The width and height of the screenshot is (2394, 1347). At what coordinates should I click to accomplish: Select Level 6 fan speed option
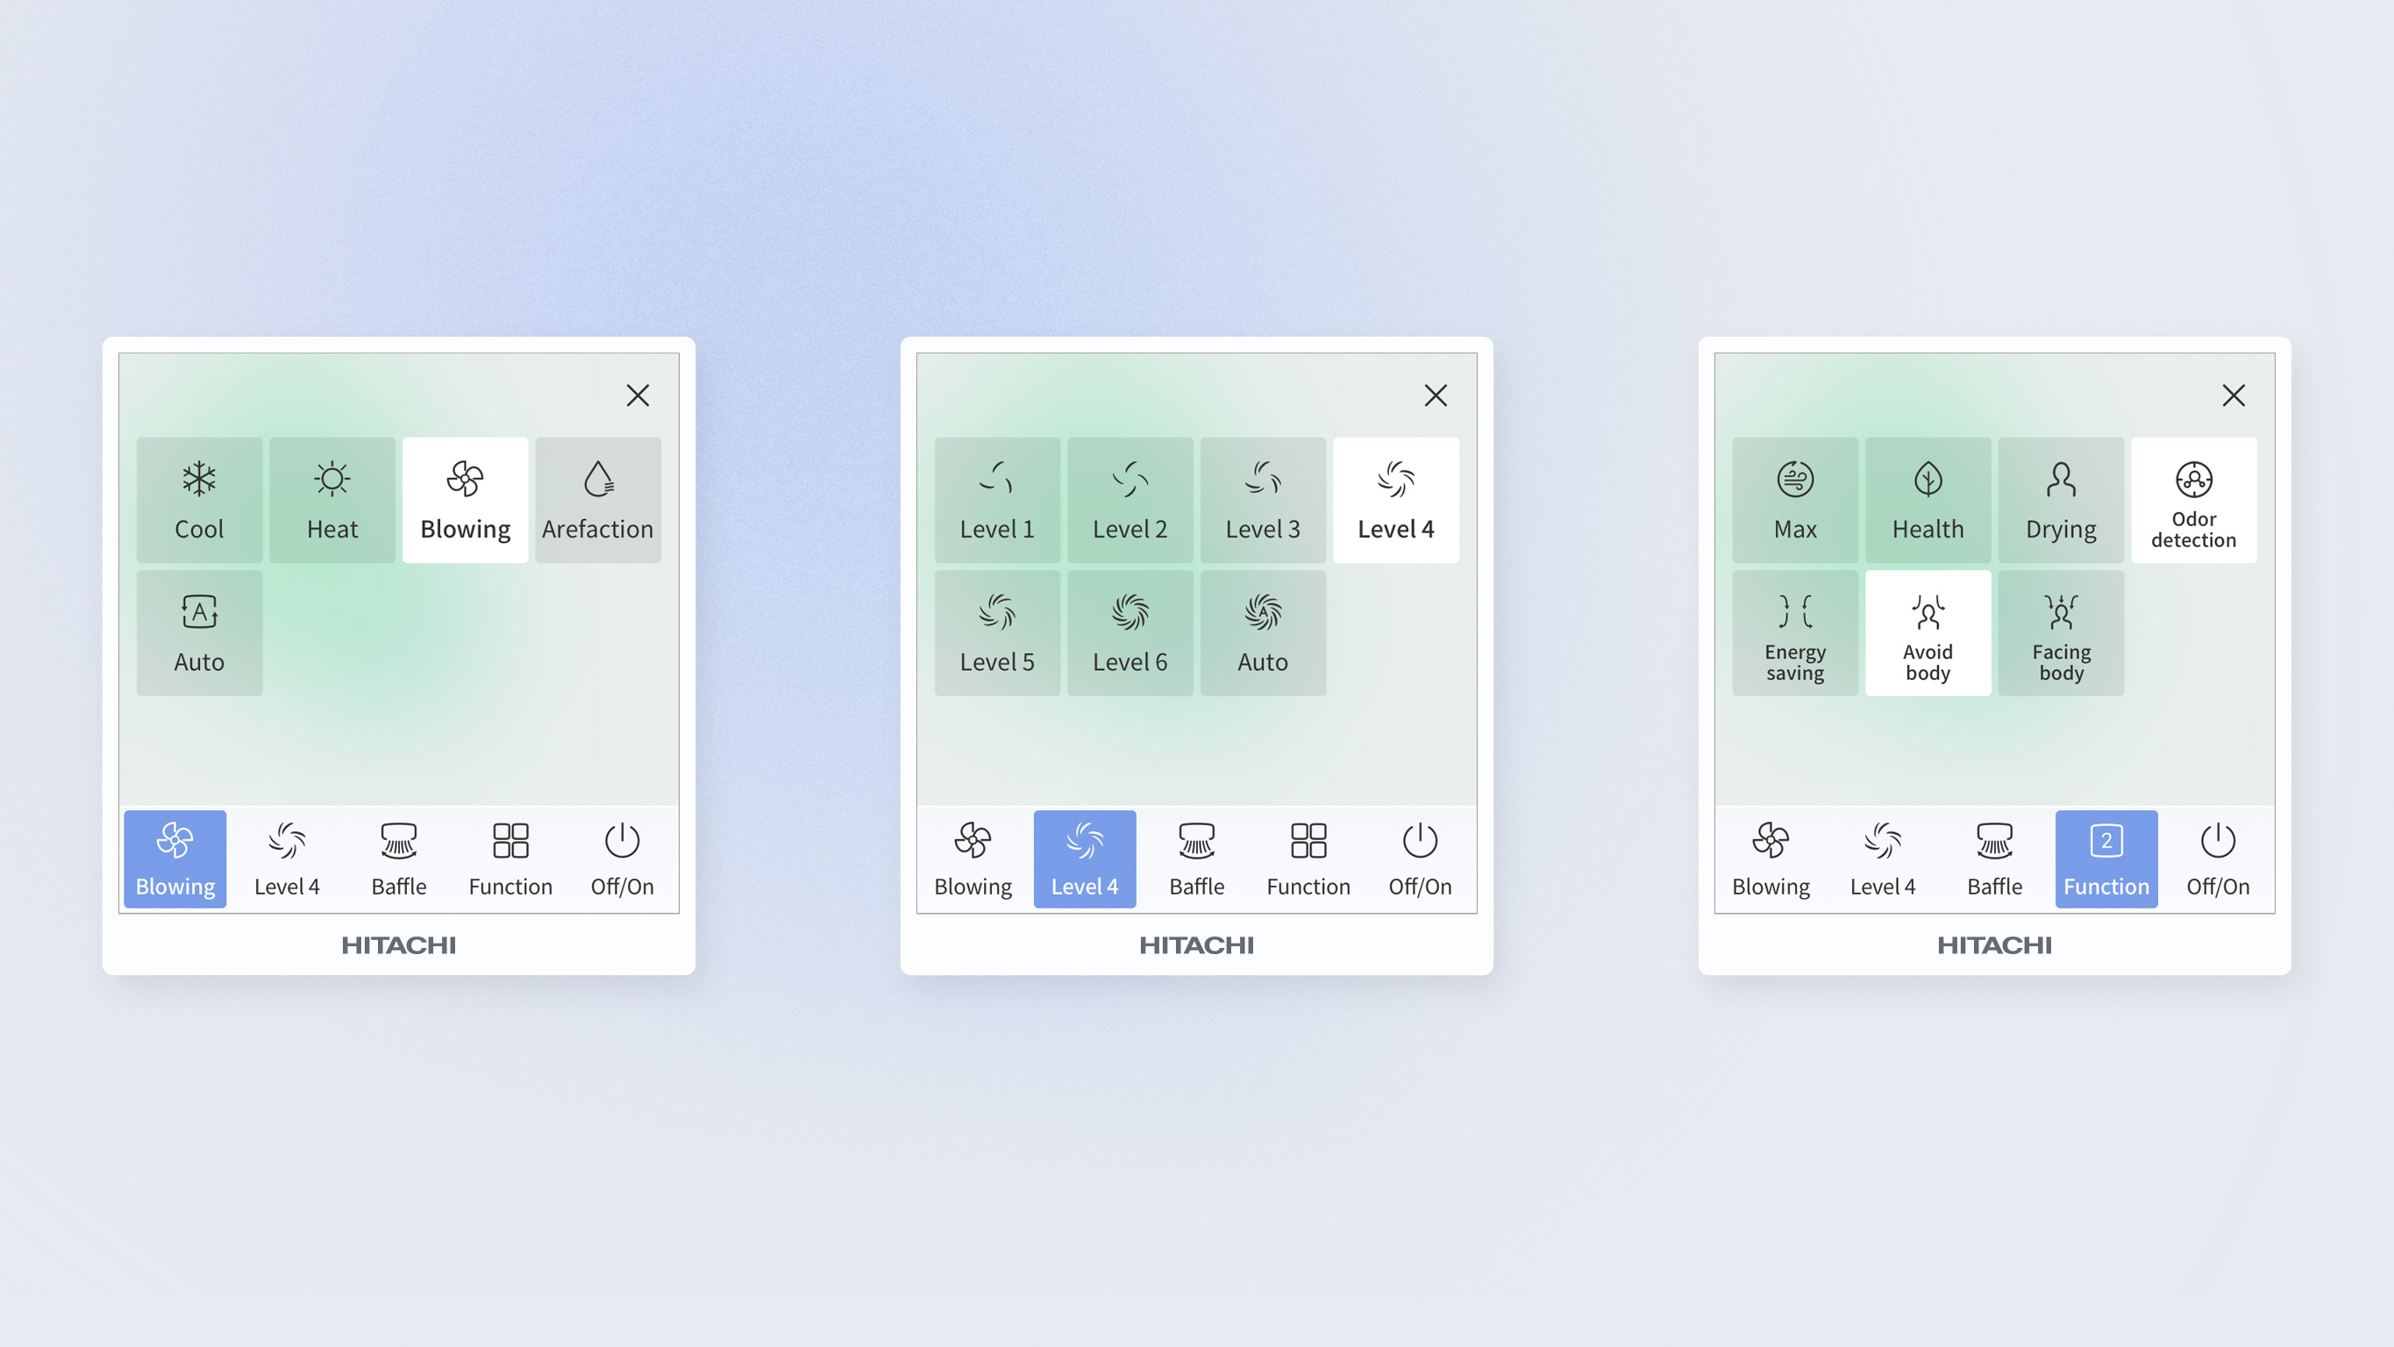[x=1131, y=631]
